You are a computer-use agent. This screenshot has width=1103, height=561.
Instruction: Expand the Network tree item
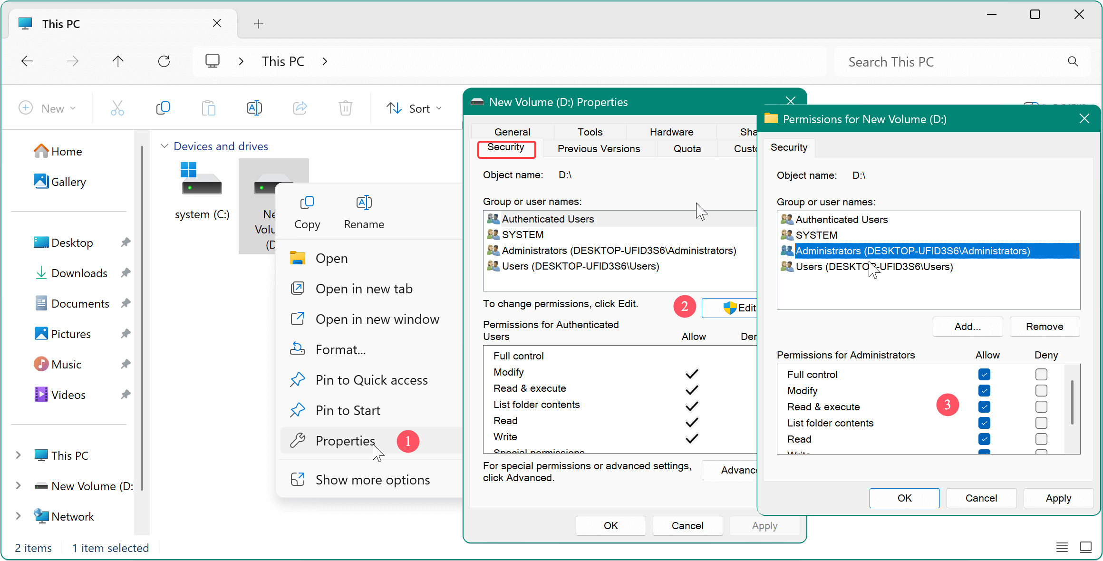[x=19, y=516]
